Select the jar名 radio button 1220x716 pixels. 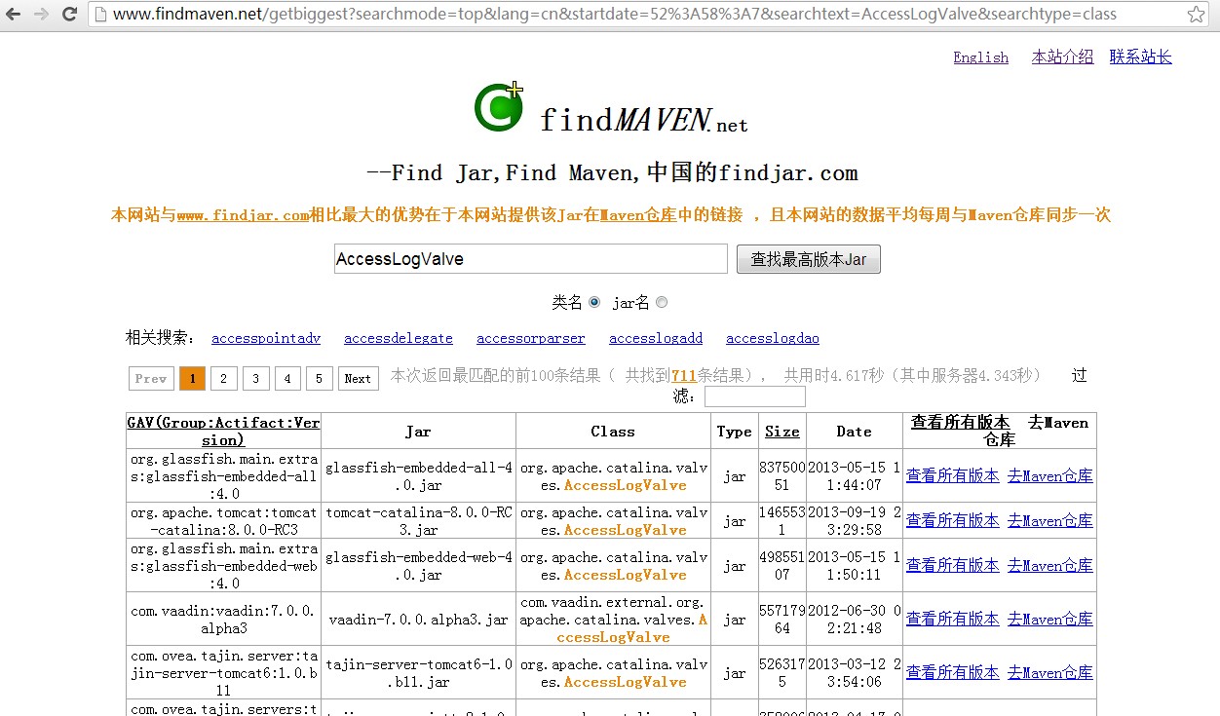pos(662,303)
